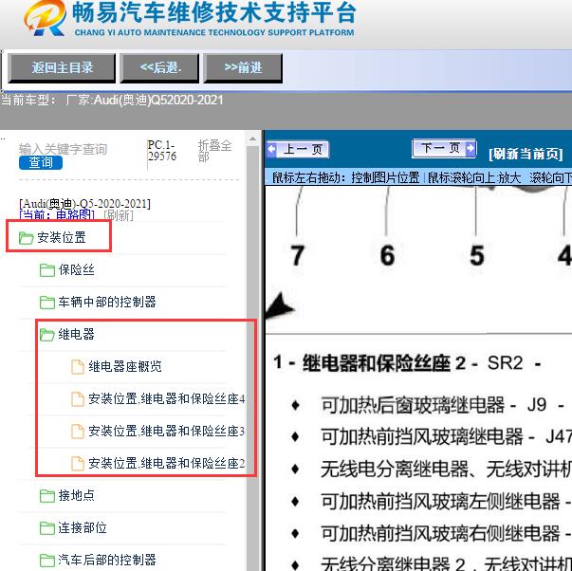Select 安装位置 tree label

click(x=62, y=237)
